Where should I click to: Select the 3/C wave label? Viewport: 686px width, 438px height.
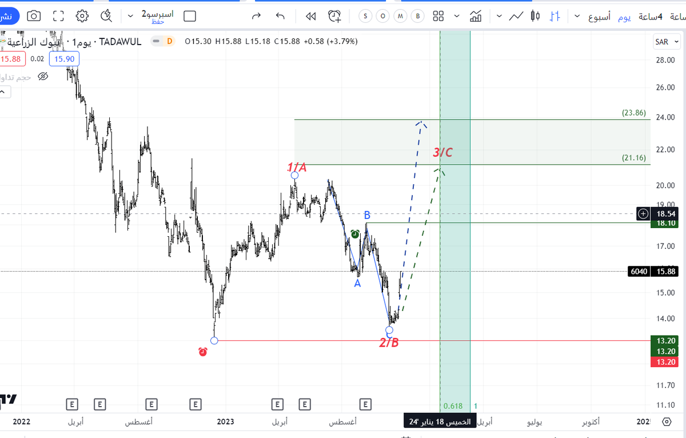click(x=442, y=153)
